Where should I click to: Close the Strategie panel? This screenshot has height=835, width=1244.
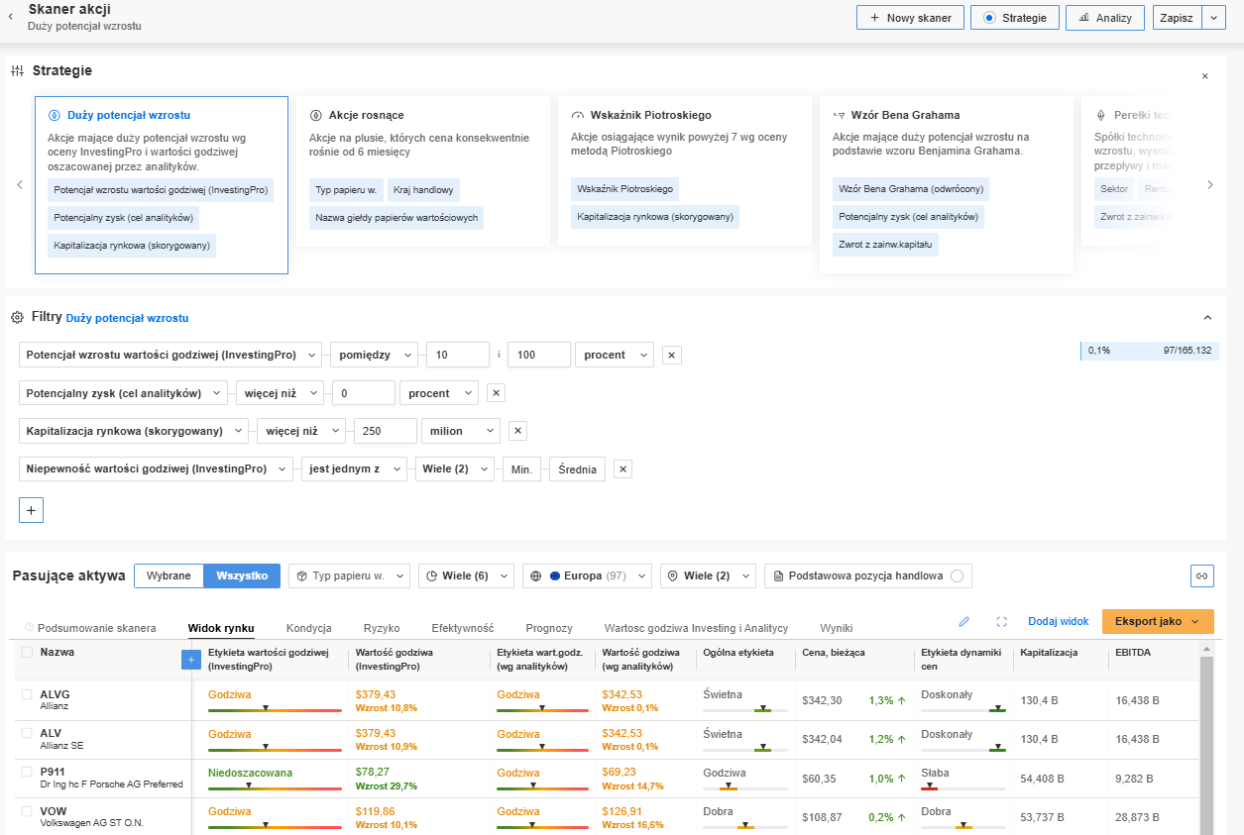(1205, 76)
